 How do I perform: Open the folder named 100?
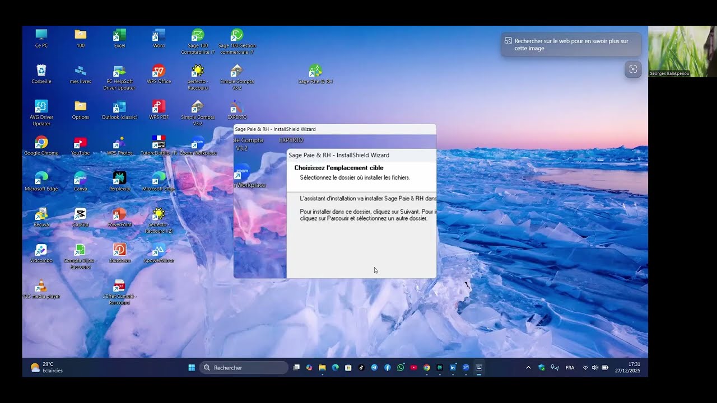pos(81,38)
